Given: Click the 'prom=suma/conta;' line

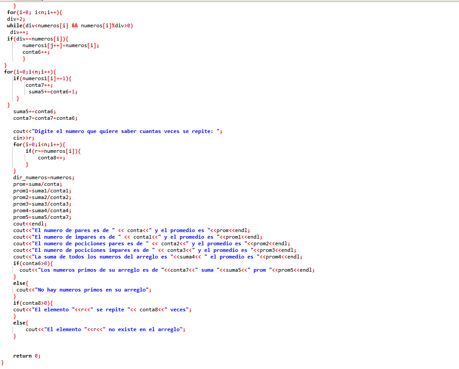Looking at the screenshot, I should pyautogui.click(x=37, y=184).
